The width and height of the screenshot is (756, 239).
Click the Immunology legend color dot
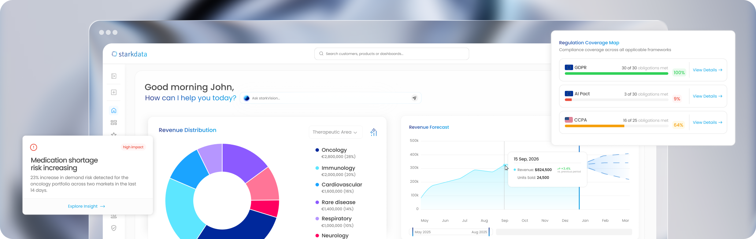click(317, 168)
